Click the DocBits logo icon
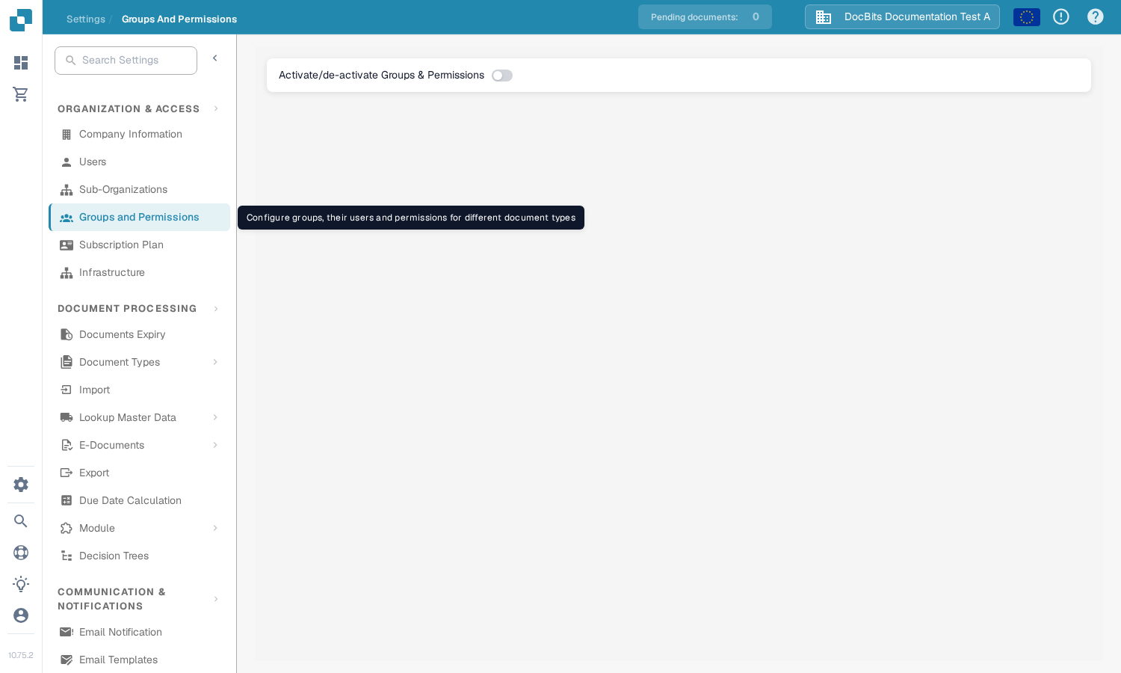This screenshot has height=673, width=1121. click(x=21, y=20)
